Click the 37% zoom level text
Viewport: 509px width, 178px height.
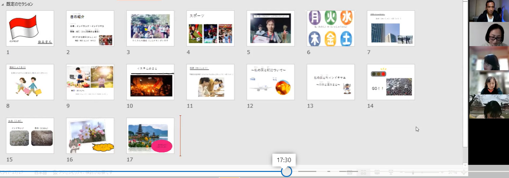453,172
